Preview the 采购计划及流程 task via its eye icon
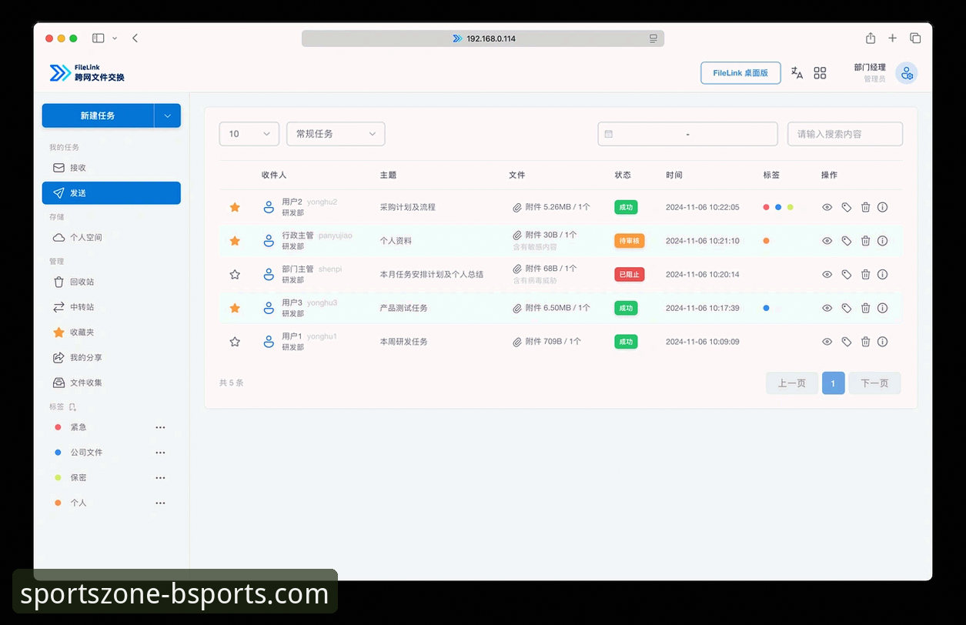This screenshot has height=625, width=966. [x=827, y=207]
